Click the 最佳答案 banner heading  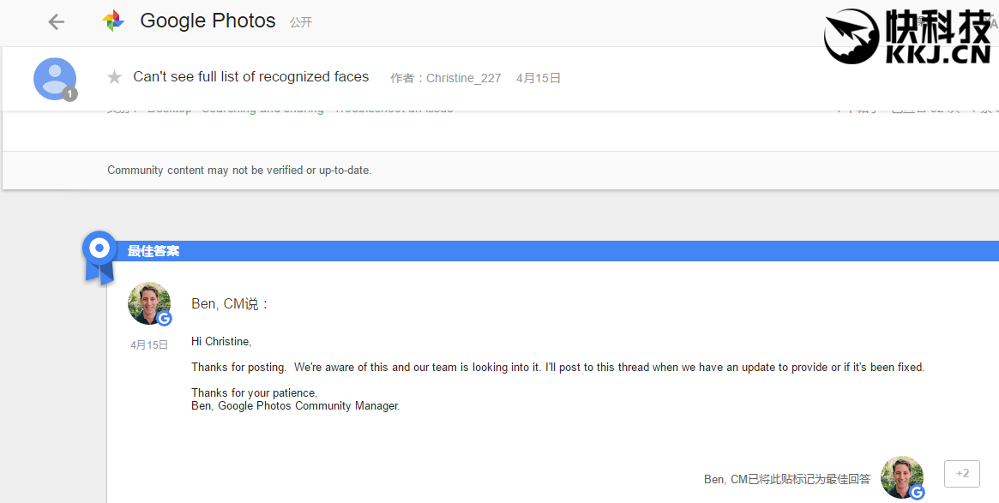[153, 251]
